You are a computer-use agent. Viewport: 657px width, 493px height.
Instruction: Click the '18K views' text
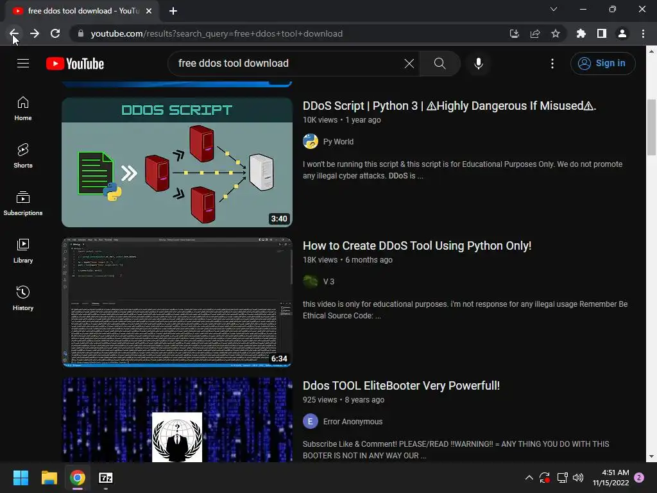pyautogui.click(x=320, y=260)
